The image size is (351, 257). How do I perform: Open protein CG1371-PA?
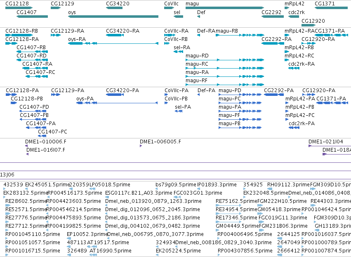(331, 99)
